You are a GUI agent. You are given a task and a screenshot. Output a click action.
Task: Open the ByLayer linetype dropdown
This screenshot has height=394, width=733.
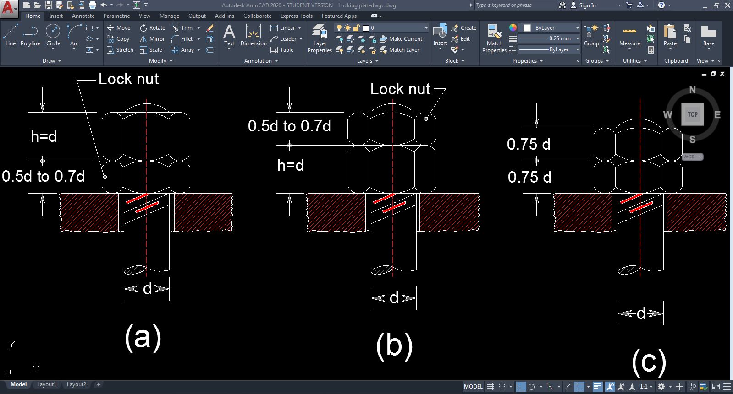pos(549,49)
